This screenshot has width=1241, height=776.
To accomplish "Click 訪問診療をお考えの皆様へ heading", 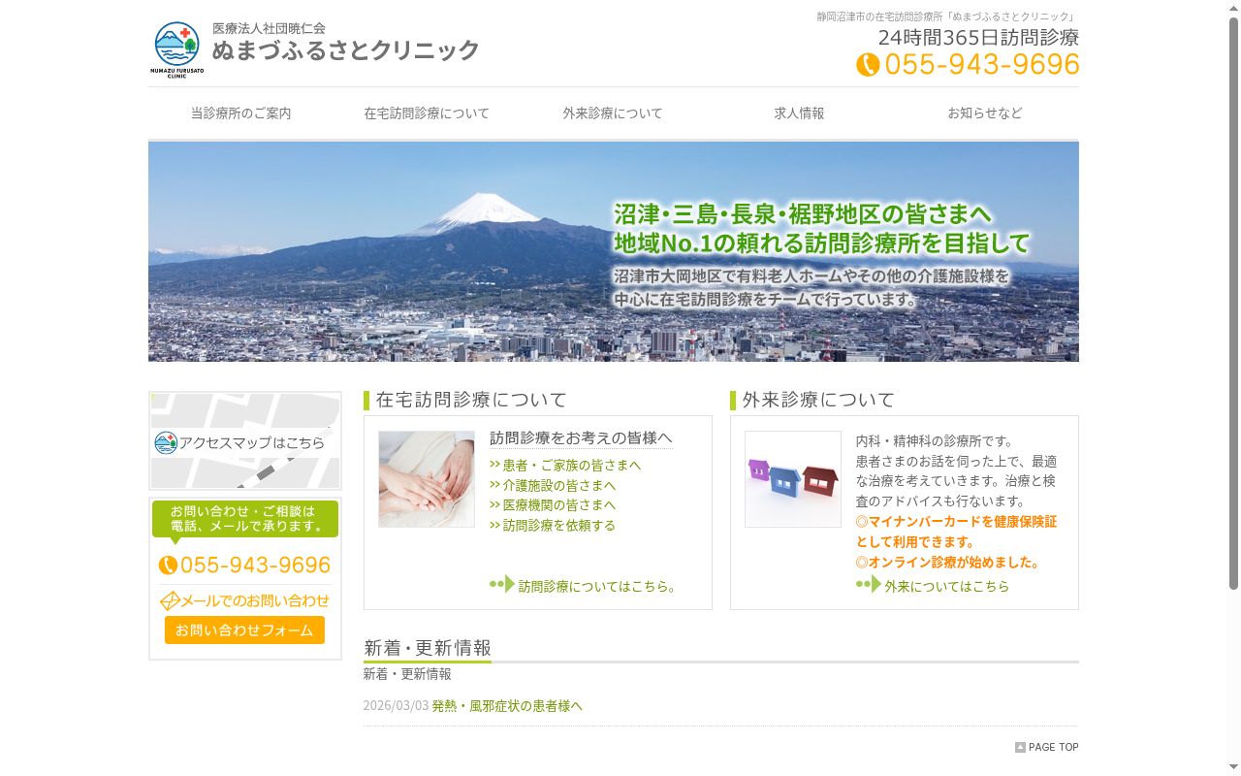I will pyautogui.click(x=581, y=438).
